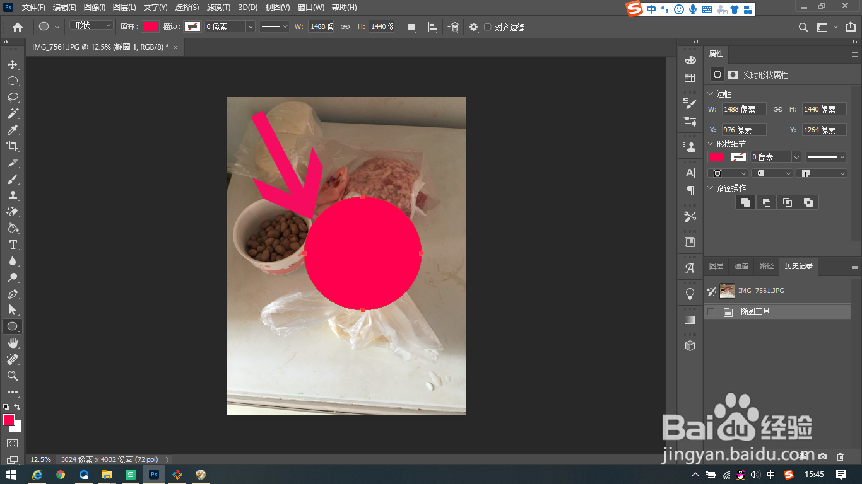
Task: Open the 形状 tool mode dropdown
Action: pyautogui.click(x=92, y=26)
